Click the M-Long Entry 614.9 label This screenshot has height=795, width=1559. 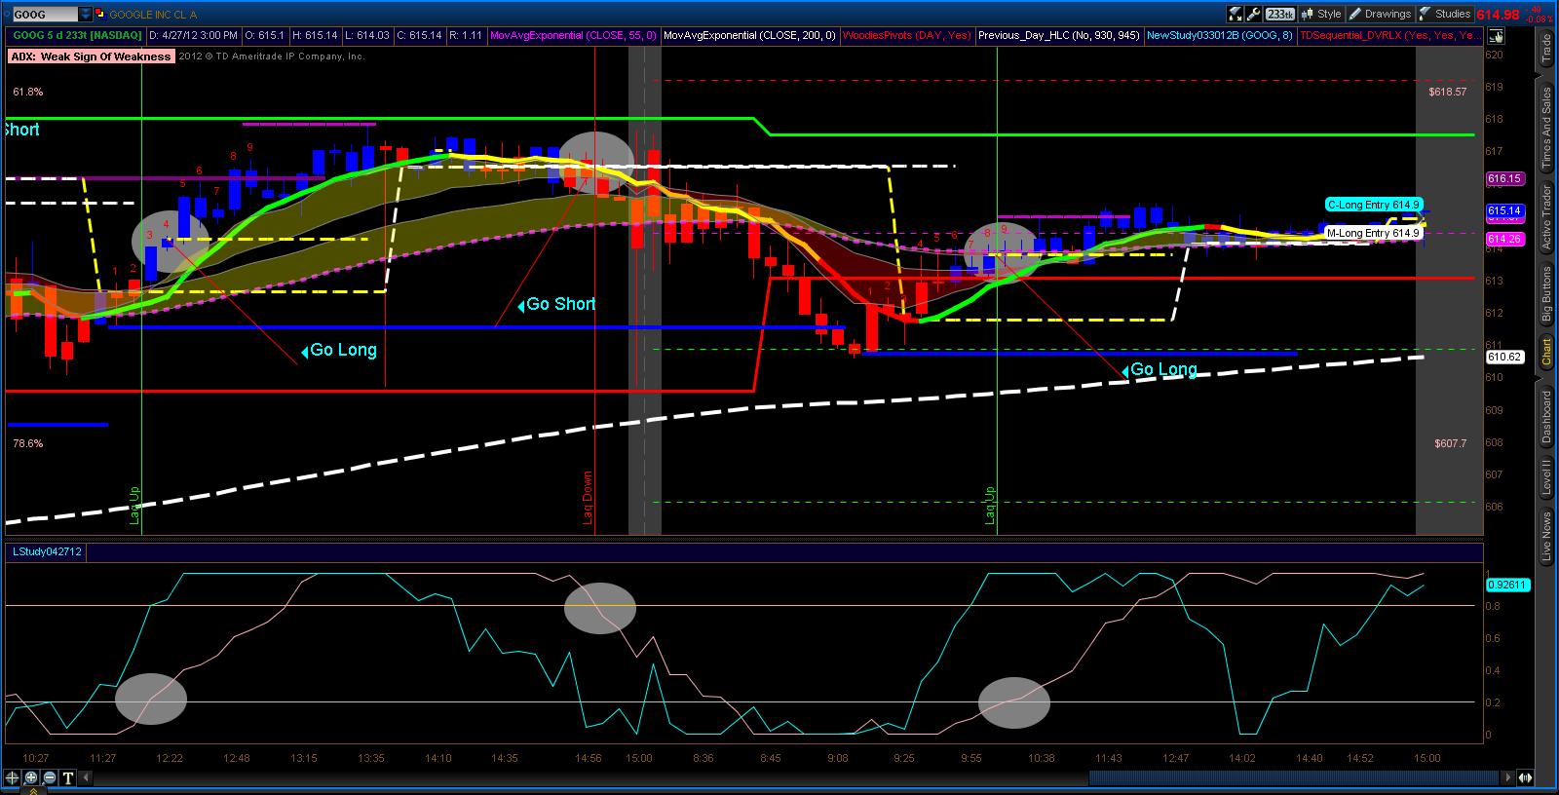point(1372,233)
